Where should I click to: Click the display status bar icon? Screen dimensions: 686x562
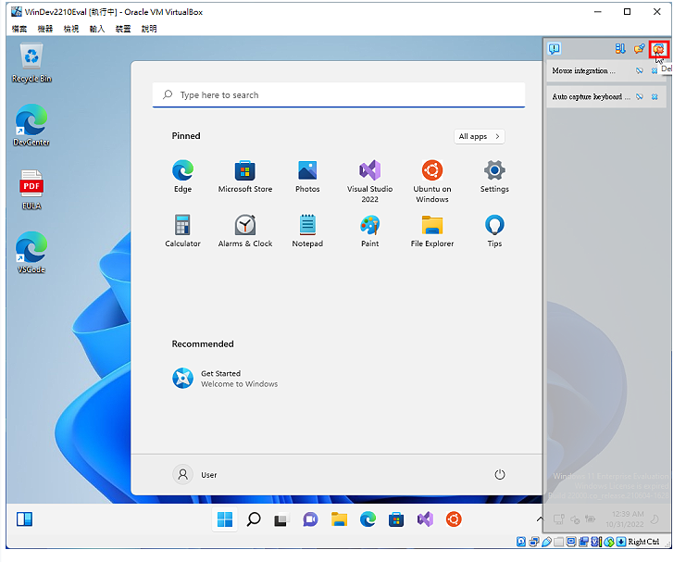(571, 542)
